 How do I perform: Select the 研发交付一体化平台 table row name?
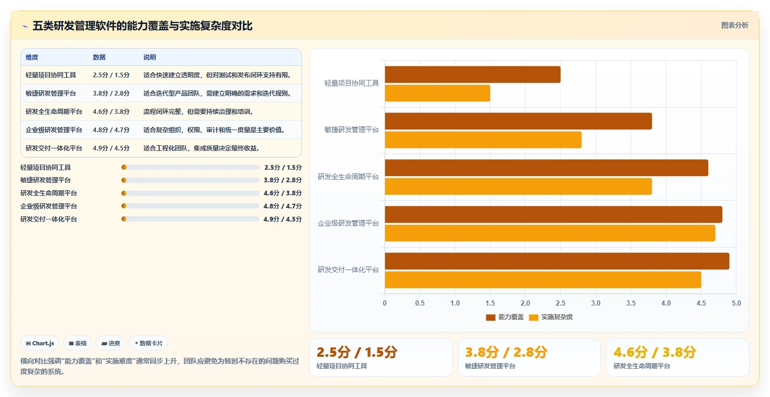[x=54, y=148]
